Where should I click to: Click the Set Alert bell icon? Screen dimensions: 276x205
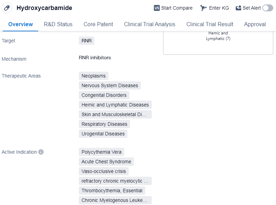coord(238,8)
